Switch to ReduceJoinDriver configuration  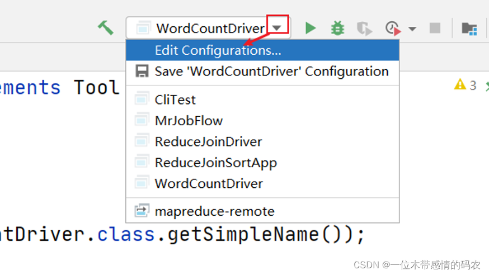[208, 141]
